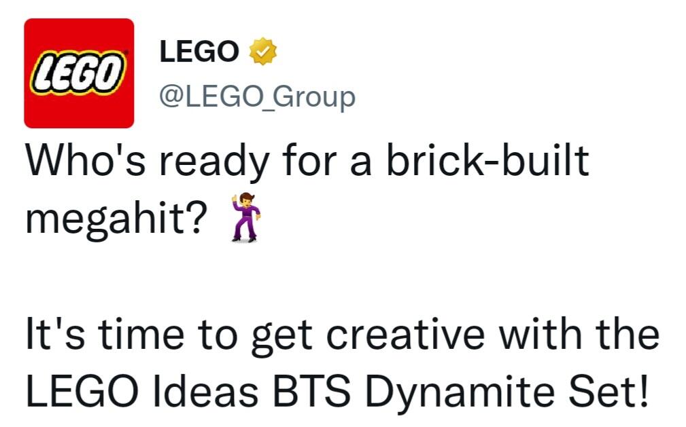Visit the @LEGO_Group handle

257,96
